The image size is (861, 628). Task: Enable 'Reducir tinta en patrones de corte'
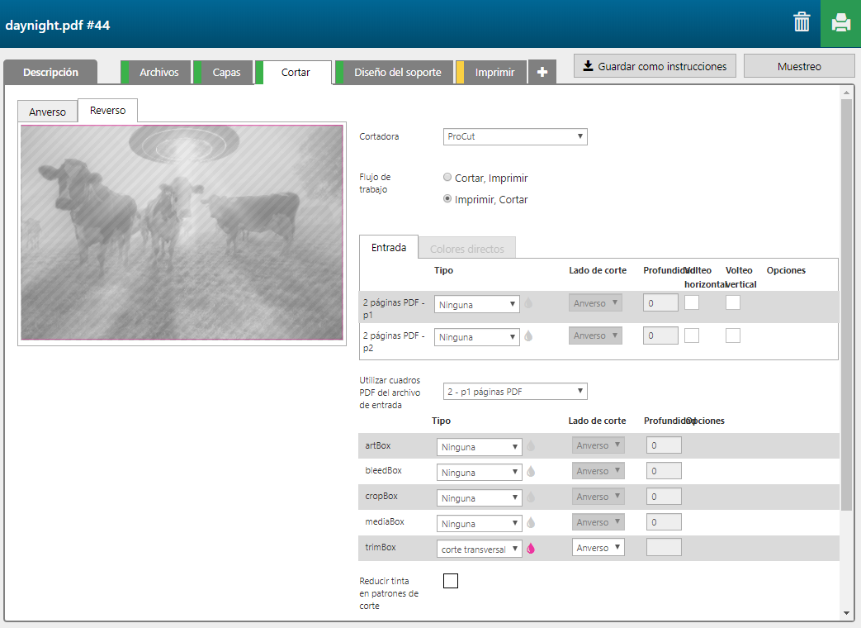point(451,581)
